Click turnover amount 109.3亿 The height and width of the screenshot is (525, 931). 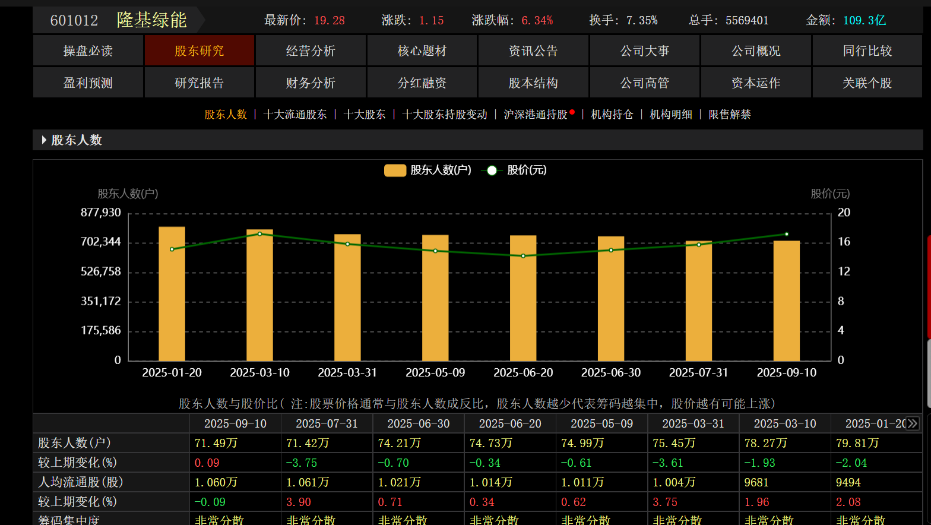[x=864, y=20]
